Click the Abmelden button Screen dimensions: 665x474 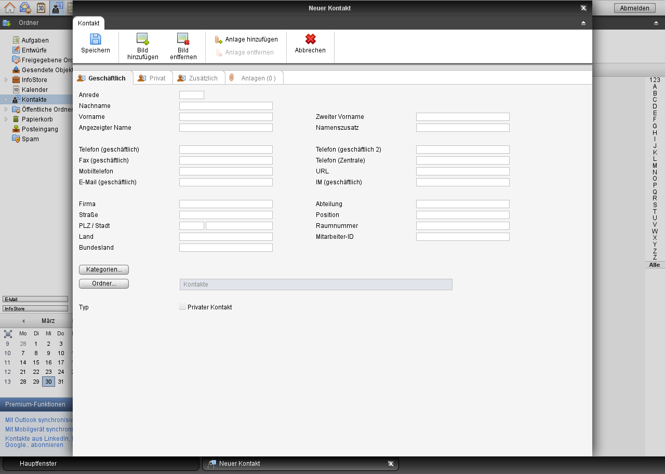click(x=635, y=8)
